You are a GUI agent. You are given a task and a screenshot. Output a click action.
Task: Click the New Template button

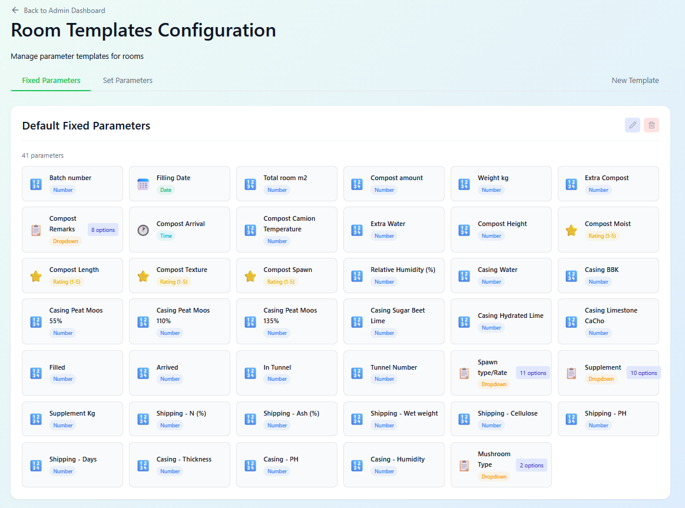[635, 80]
